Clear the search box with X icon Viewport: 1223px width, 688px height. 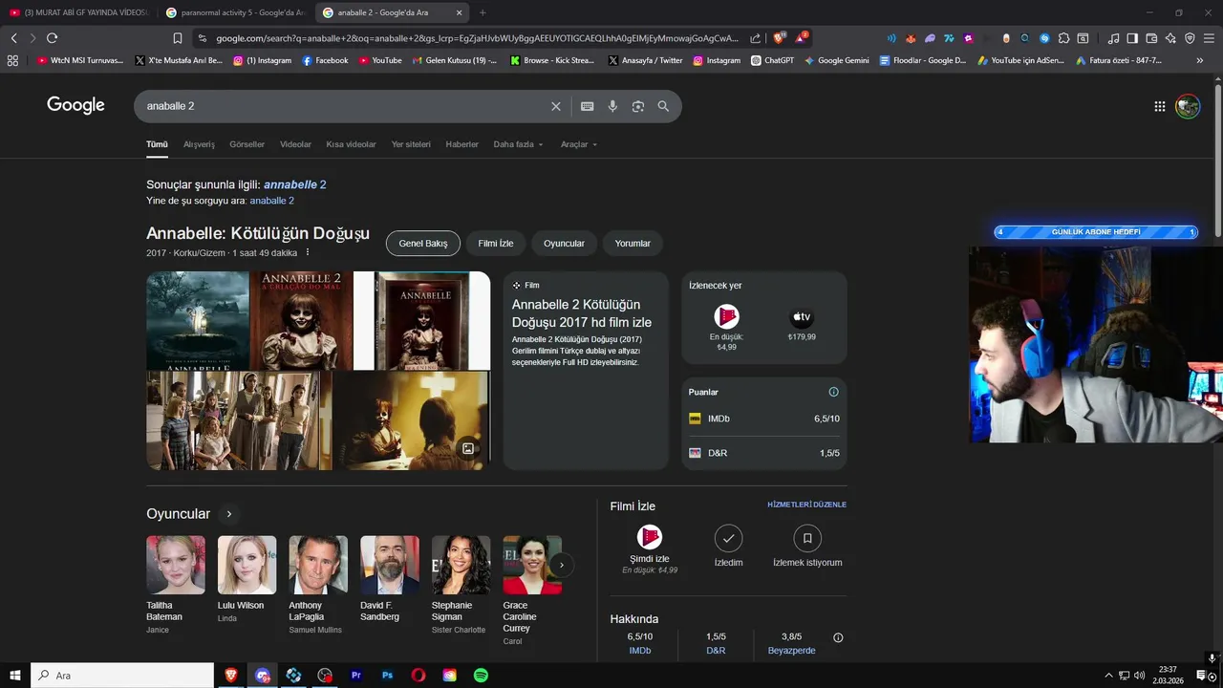(555, 106)
